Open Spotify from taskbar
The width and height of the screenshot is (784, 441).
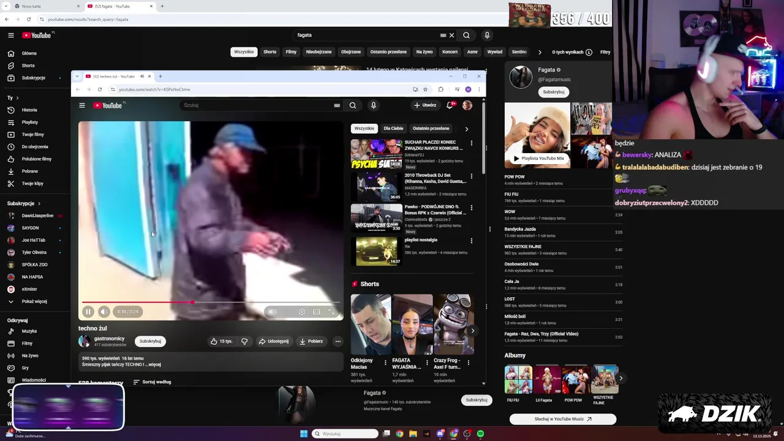(x=480, y=434)
